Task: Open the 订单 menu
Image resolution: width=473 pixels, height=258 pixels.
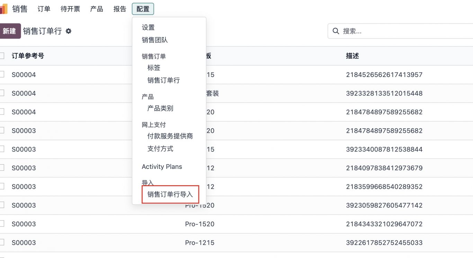Action: click(x=44, y=9)
